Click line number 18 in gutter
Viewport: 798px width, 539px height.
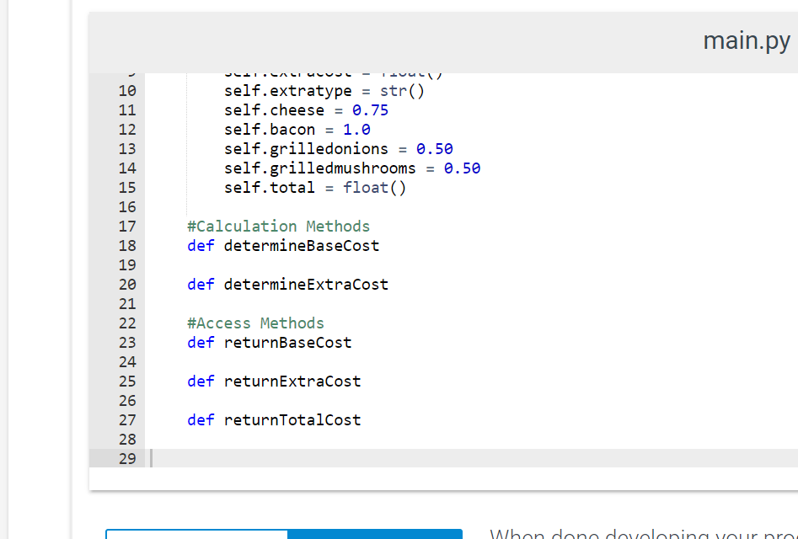(x=127, y=246)
